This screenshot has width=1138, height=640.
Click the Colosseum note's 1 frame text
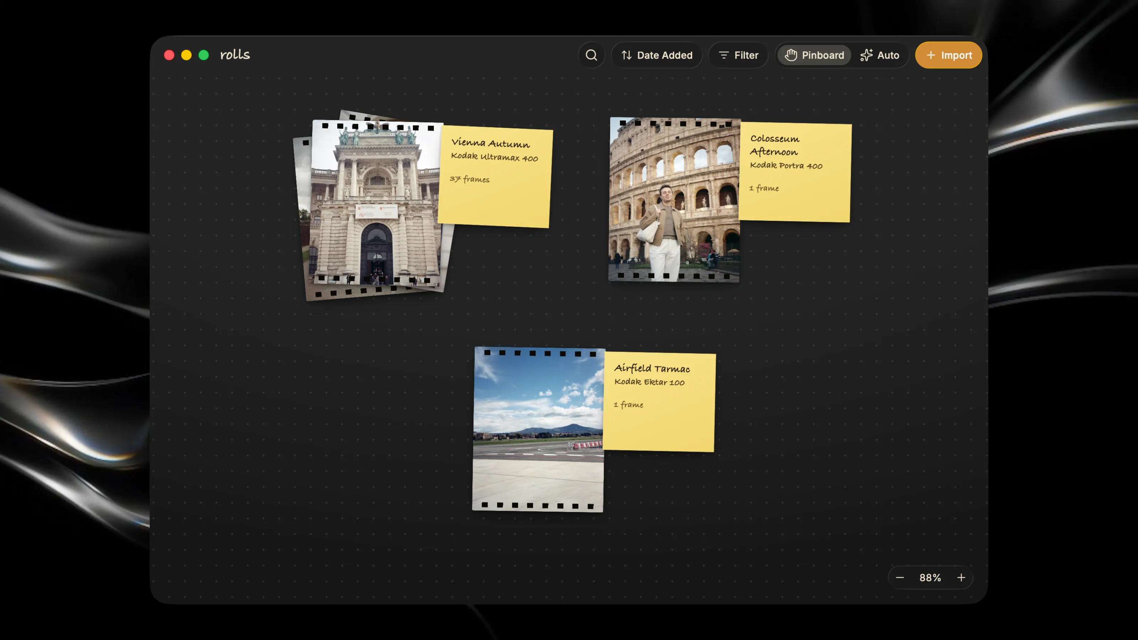point(764,188)
